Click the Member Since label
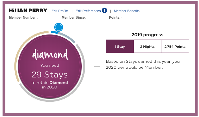 74,18
